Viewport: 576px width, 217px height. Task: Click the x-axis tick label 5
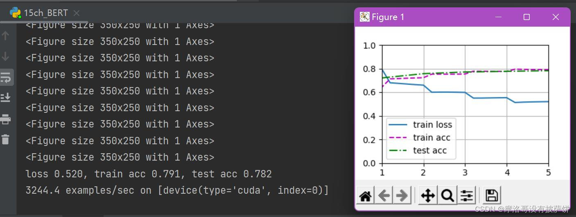(x=548, y=172)
